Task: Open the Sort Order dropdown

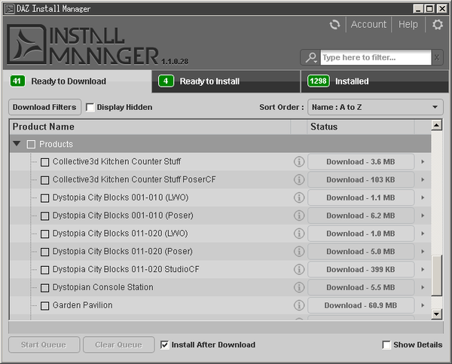Action: pos(375,107)
